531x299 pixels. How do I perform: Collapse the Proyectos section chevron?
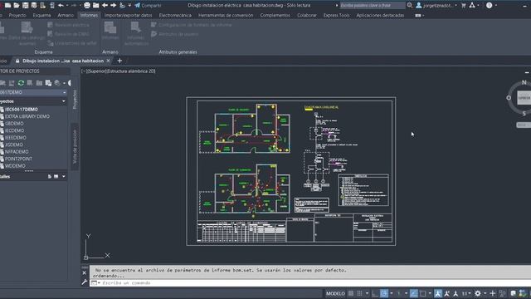(x=63, y=101)
